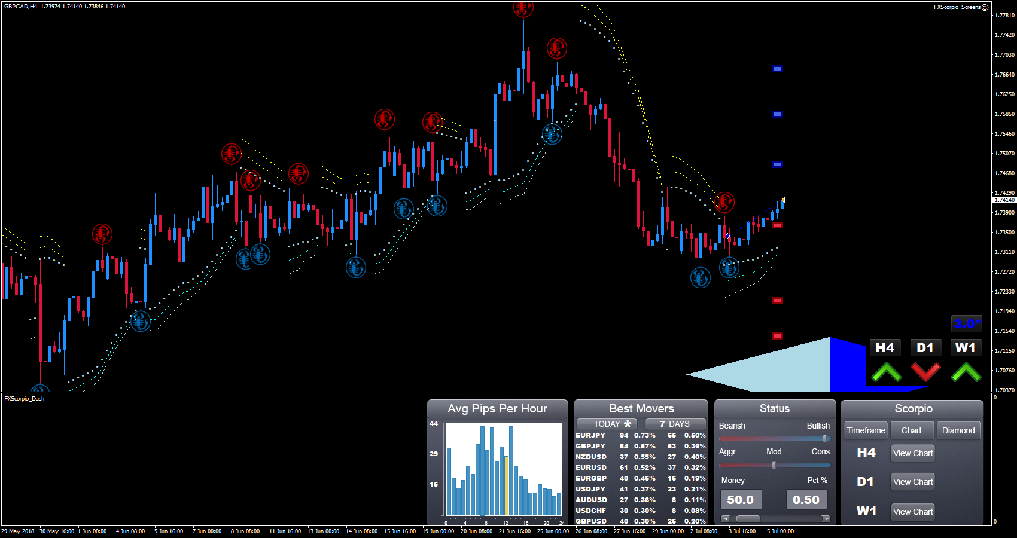Image resolution: width=1017 pixels, height=538 pixels.
Task: Select the H4 timeframe box on chart
Action: tap(885, 348)
